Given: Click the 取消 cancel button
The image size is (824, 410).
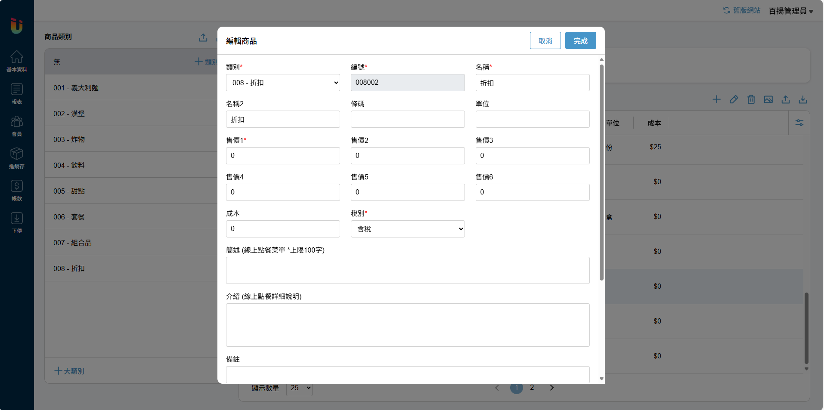Looking at the screenshot, I should tap(545, 41).
